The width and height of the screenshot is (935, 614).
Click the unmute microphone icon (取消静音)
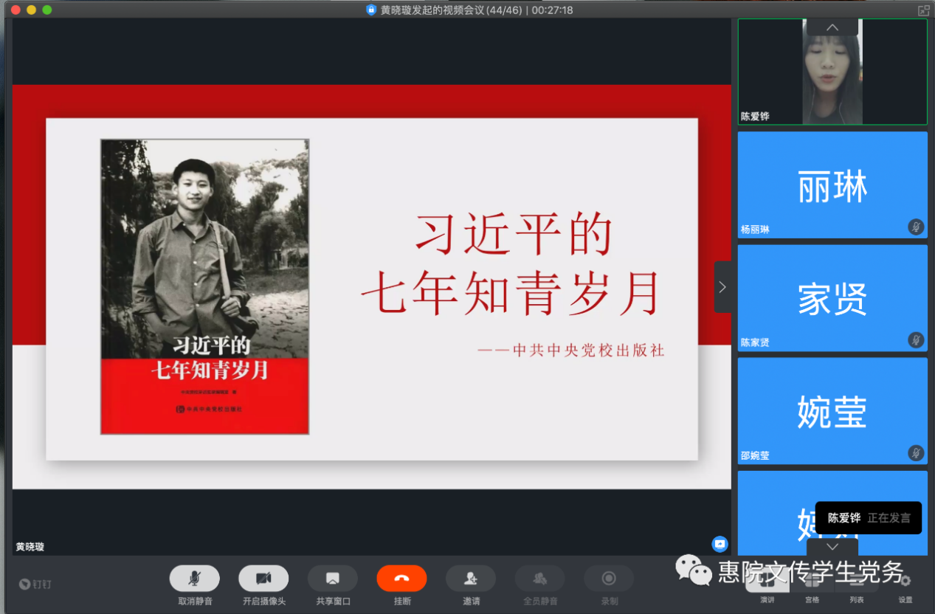point(195,579)
